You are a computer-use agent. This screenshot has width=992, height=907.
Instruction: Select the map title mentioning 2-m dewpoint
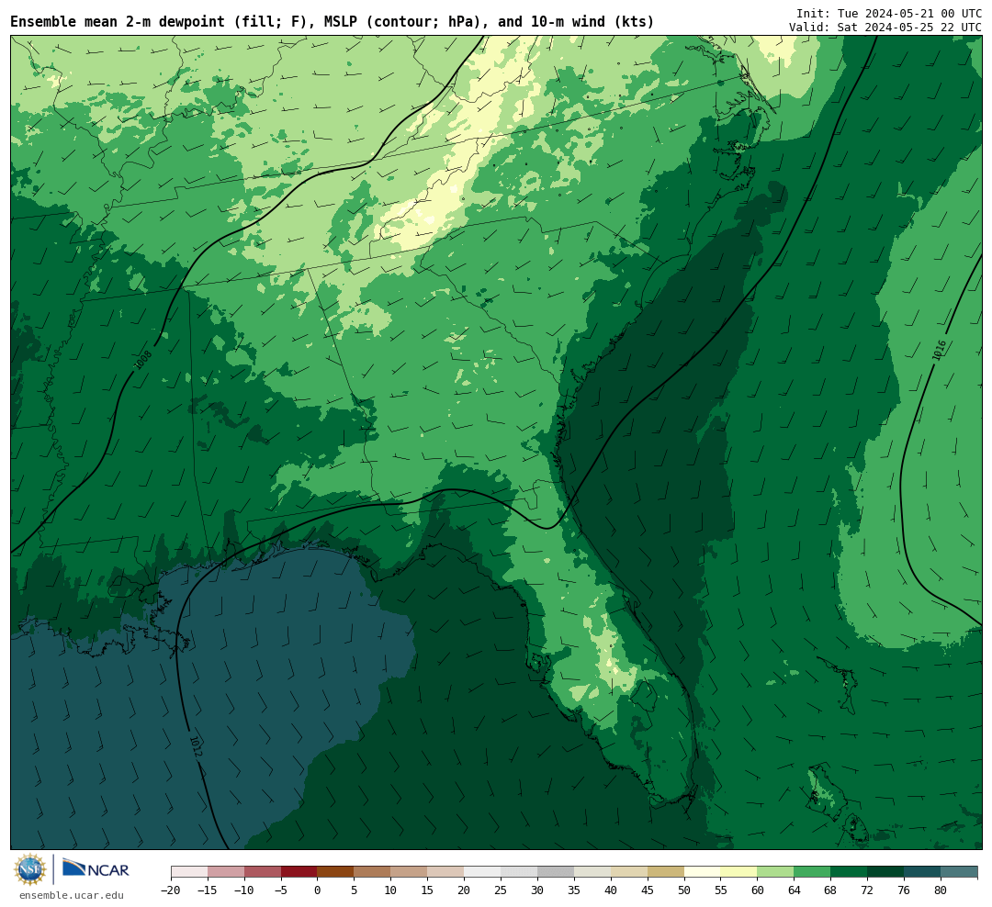[x=333, y=22]
